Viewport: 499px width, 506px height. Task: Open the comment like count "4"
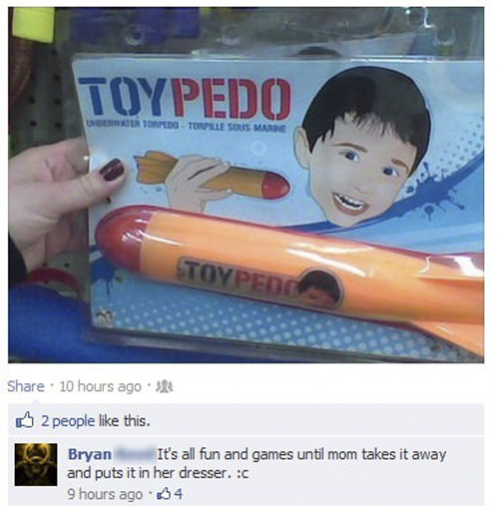179,494
